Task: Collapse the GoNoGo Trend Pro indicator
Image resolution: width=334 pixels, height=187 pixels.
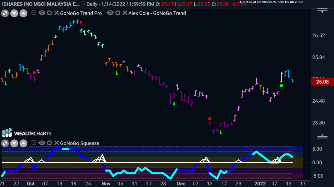Action: click(x=34, y=13)
